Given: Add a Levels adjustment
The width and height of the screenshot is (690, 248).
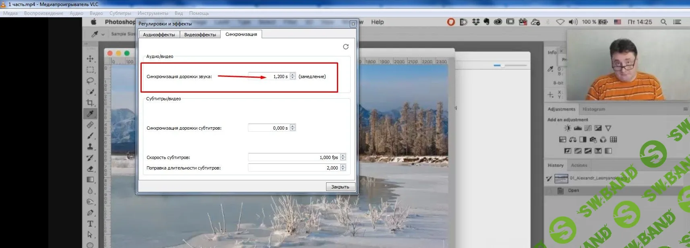Looking at the screenshot, I should (578, 128).
